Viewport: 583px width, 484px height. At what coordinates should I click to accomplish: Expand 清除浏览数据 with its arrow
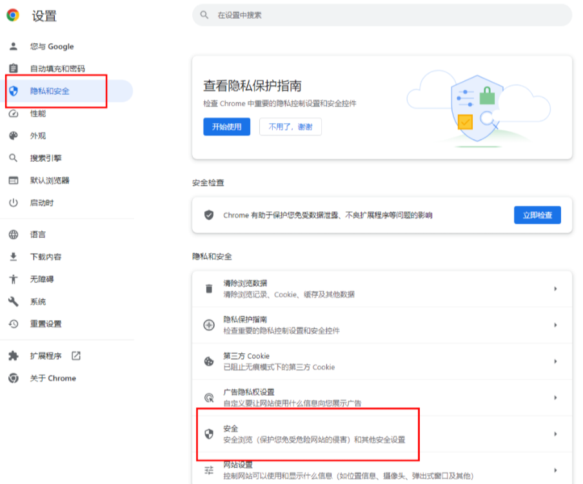(x=555, y=289)
